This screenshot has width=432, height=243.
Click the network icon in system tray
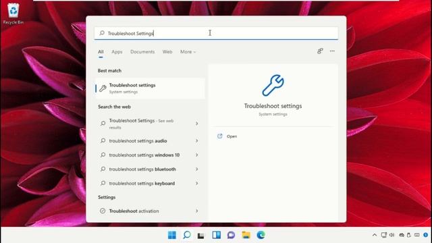pos(384,235)
